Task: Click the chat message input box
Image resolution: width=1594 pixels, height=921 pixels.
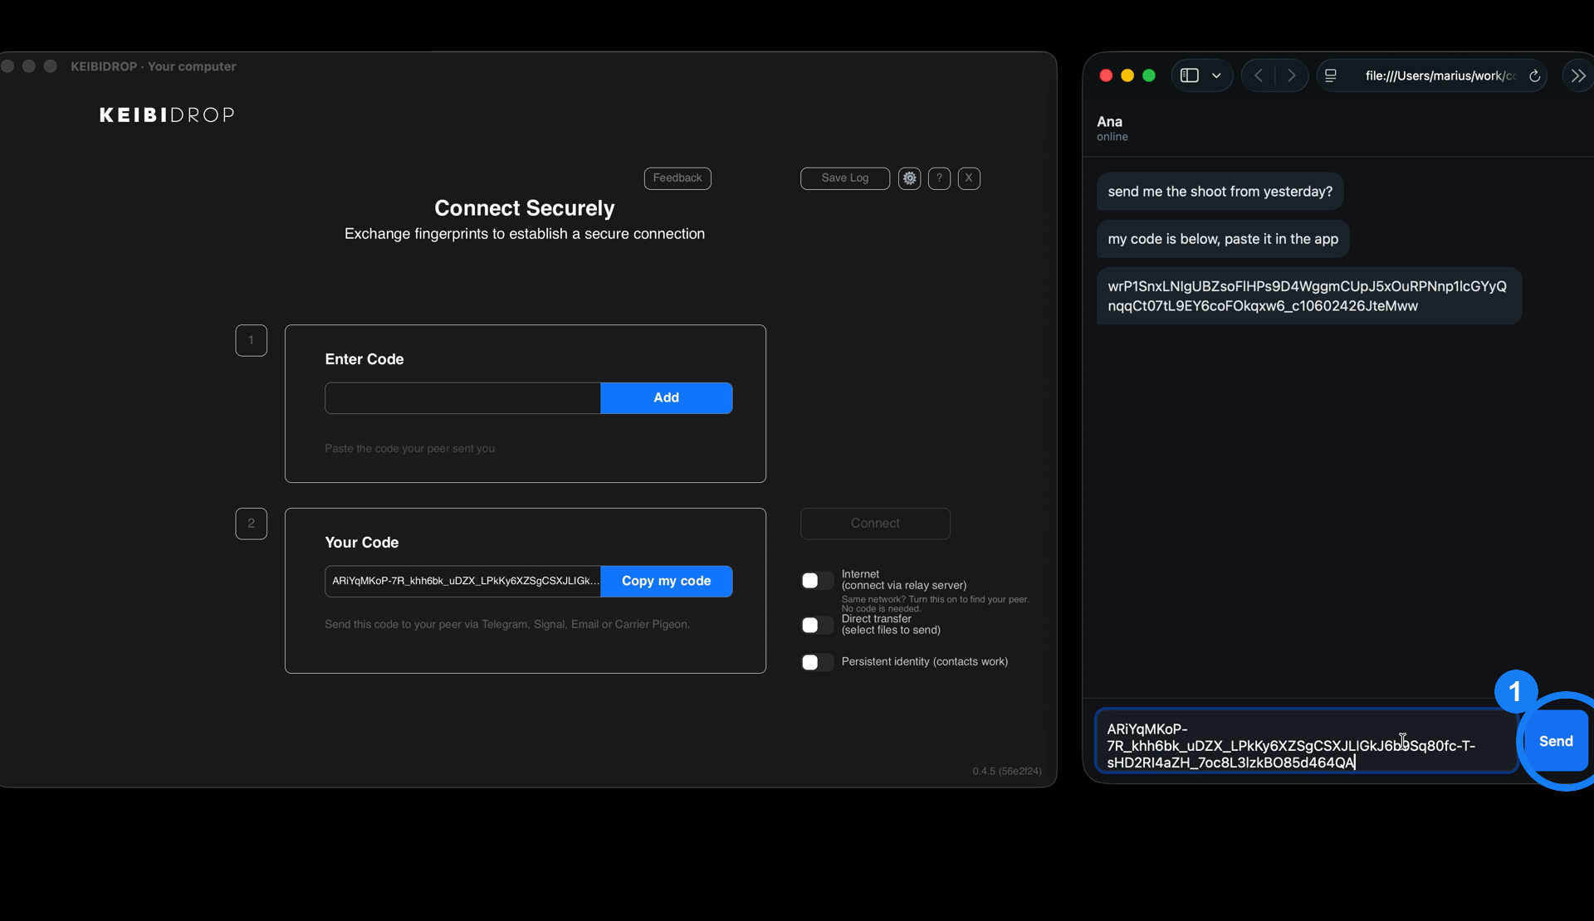Action: [x=1307, y=742]
